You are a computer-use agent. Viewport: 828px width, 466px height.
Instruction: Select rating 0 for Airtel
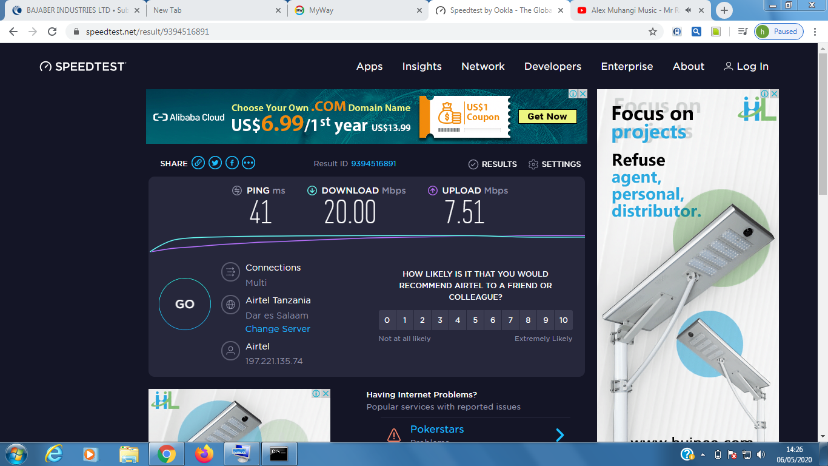(387, 320)
